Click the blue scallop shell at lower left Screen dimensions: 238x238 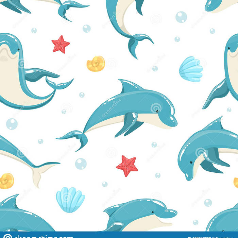click(70, 200)
